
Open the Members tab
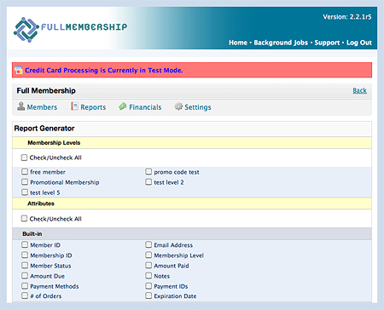(x=42, y=107)
